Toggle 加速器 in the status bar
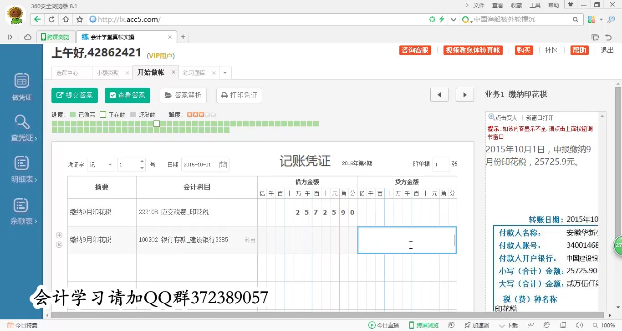The height and width of the screenshot is (331, 622). (476, 325)
